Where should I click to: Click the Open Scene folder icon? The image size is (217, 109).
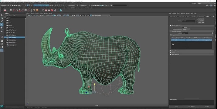tap(14, 5)
